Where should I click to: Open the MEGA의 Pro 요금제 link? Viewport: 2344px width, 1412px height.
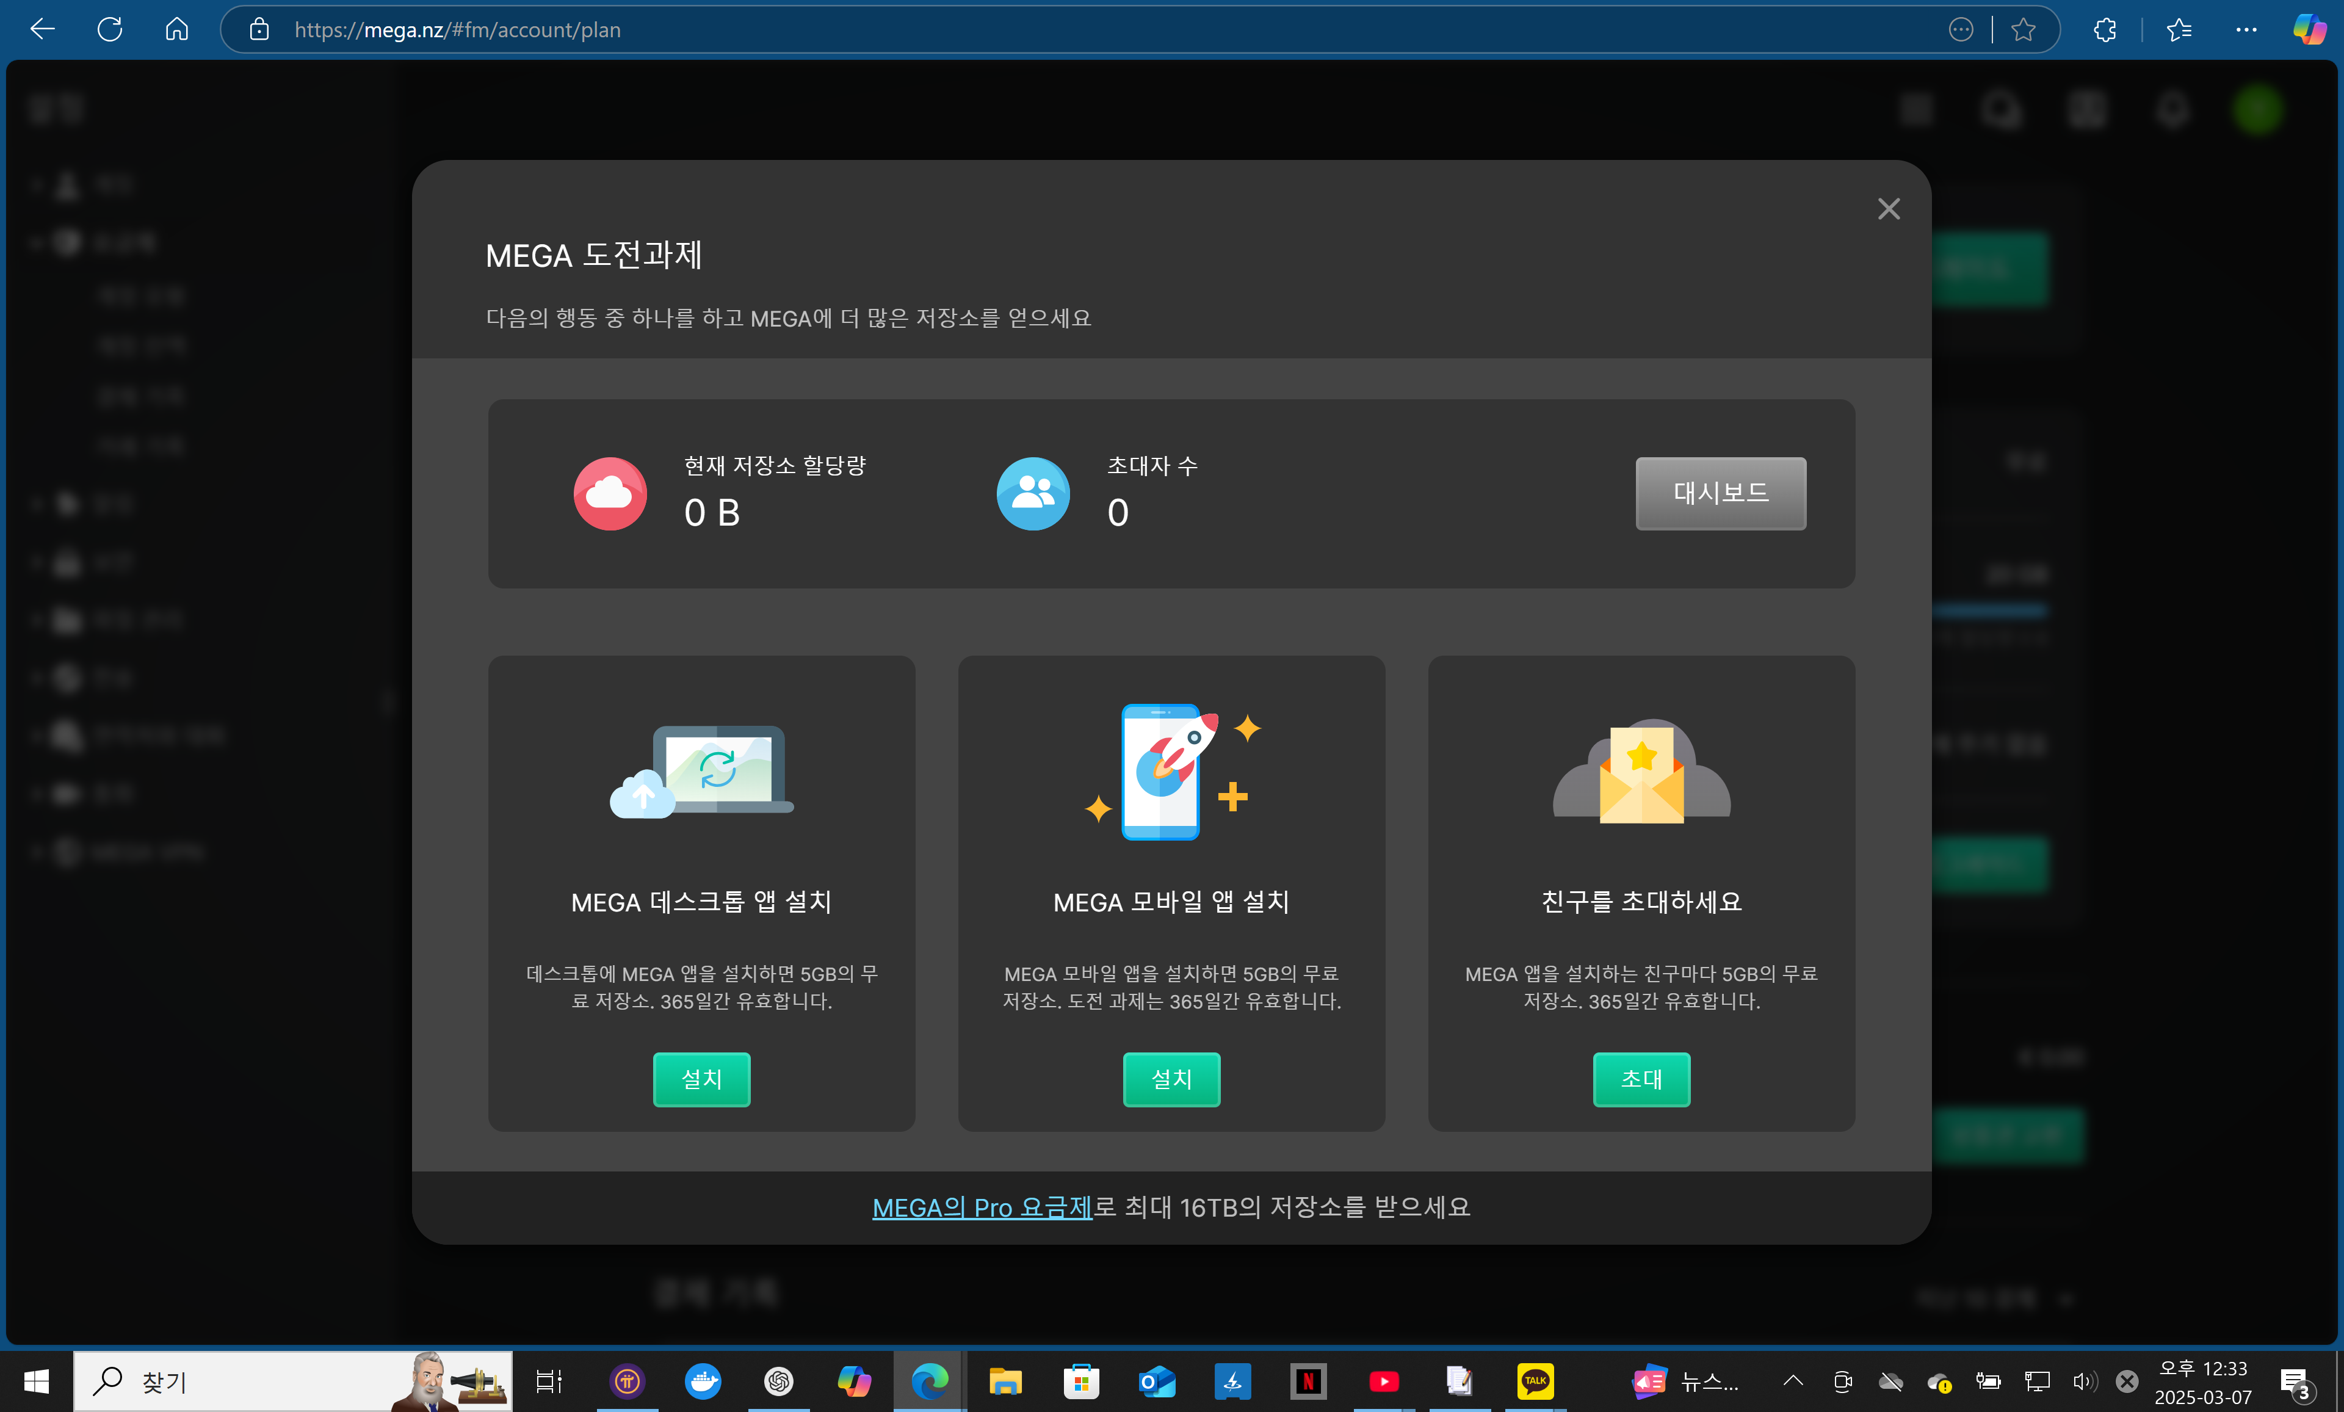point(982,1207)
